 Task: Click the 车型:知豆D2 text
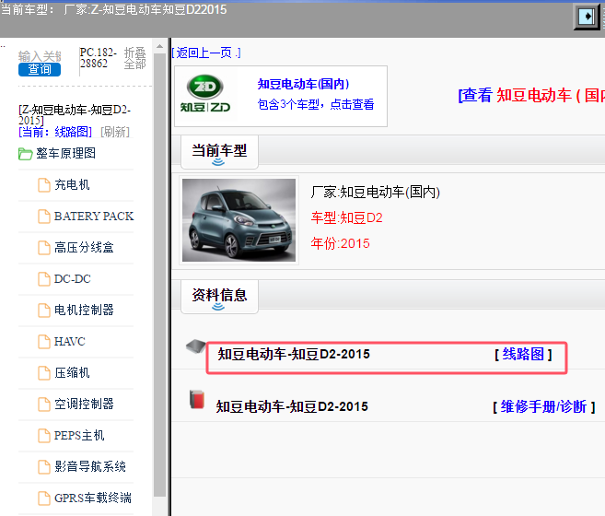346,217
